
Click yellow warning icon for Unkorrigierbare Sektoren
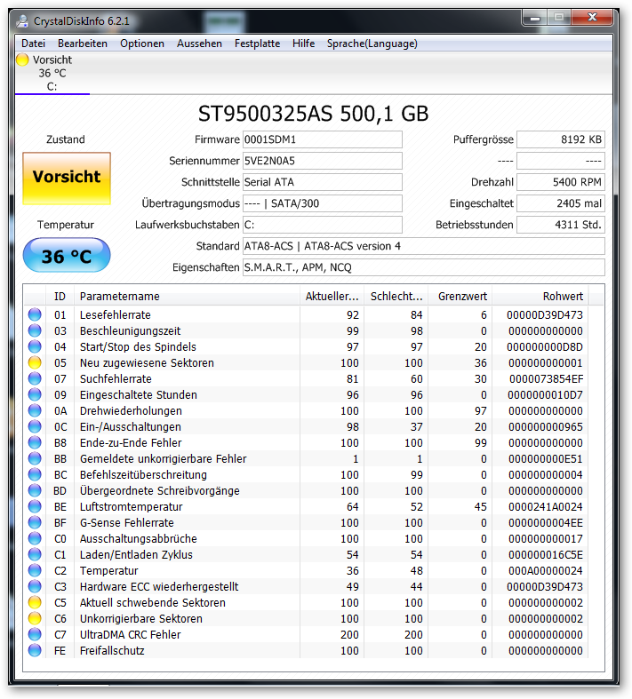[35, 619]
